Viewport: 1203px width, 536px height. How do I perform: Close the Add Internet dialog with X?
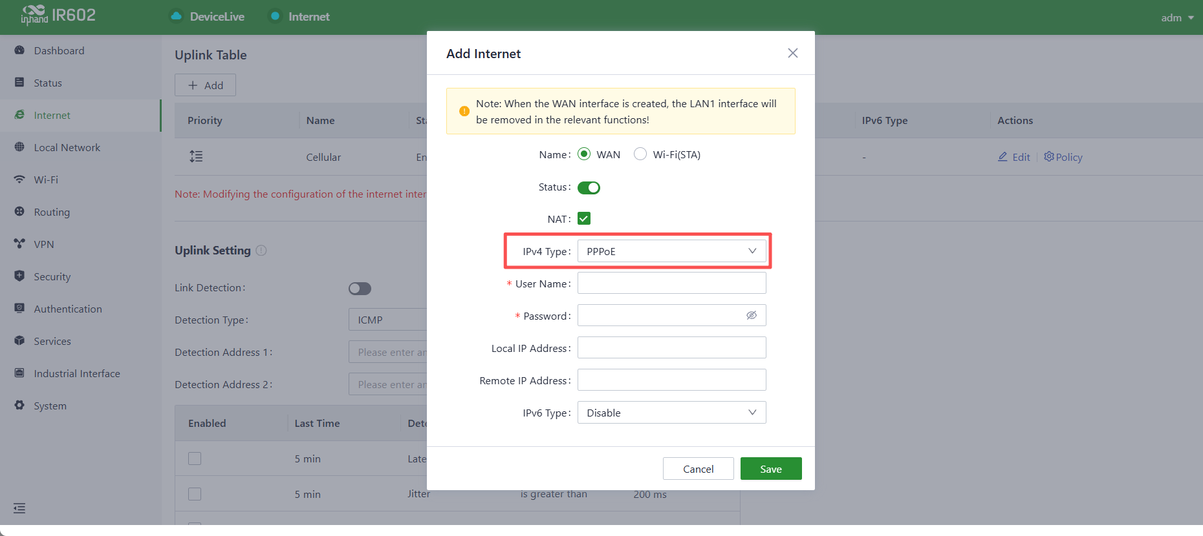tap(793, 53)
